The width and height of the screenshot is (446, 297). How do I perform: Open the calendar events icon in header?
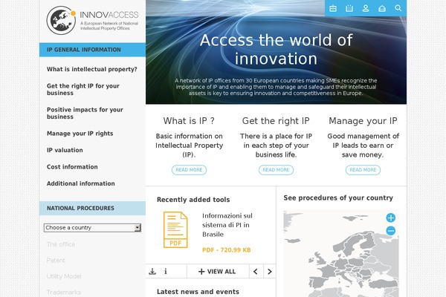click(349, 8)
